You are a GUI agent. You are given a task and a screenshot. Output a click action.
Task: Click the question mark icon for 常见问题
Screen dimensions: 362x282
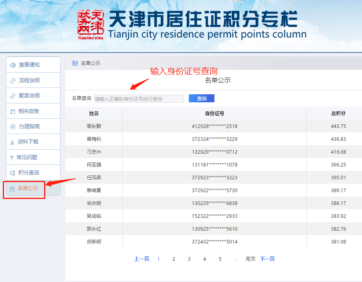point(12,158)
